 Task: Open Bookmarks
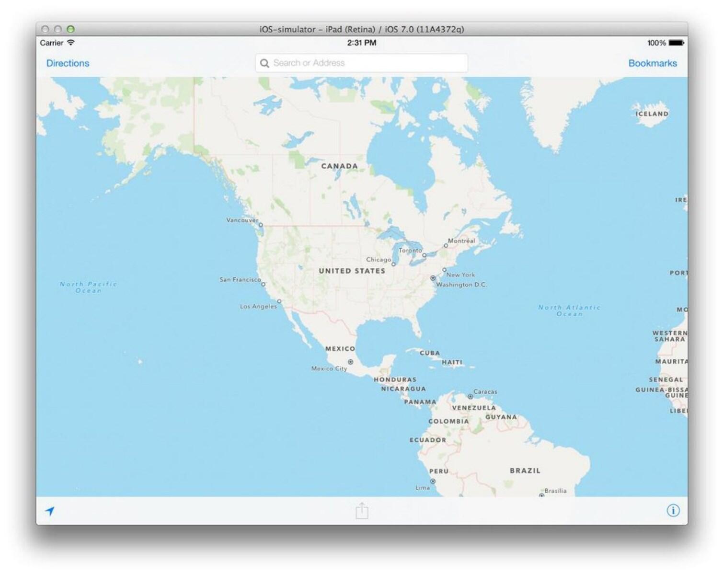click(x=653, y=63)
